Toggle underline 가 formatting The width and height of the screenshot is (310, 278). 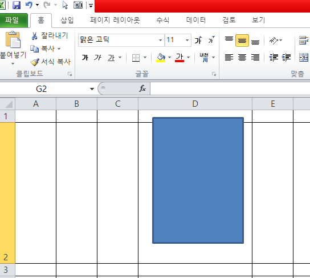(x=111, y=58)
